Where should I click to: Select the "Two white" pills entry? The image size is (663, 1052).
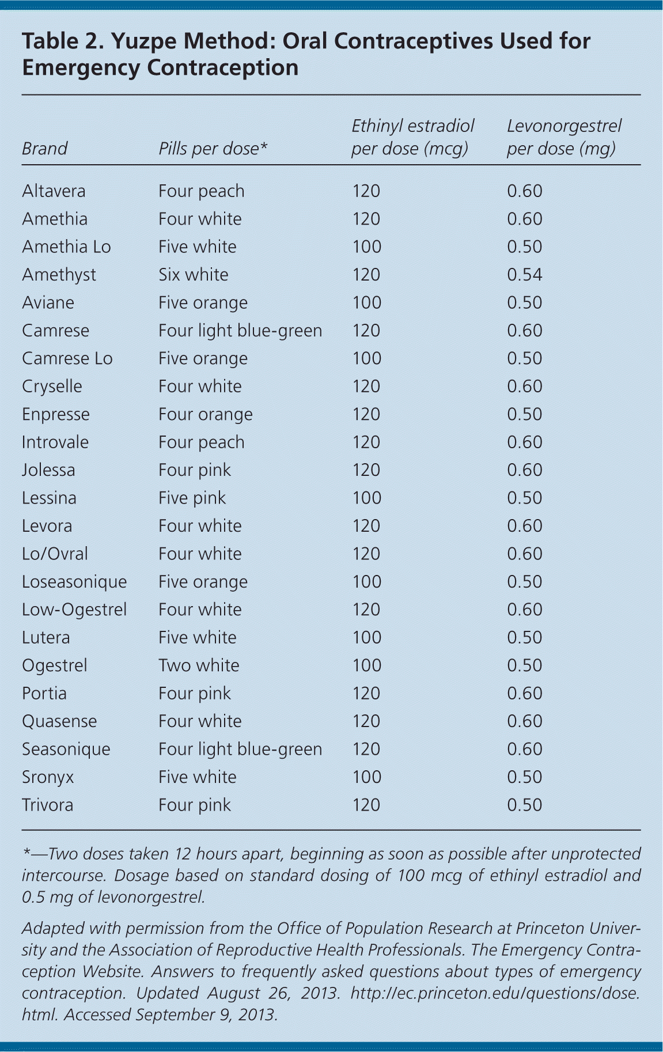point(199,665)
